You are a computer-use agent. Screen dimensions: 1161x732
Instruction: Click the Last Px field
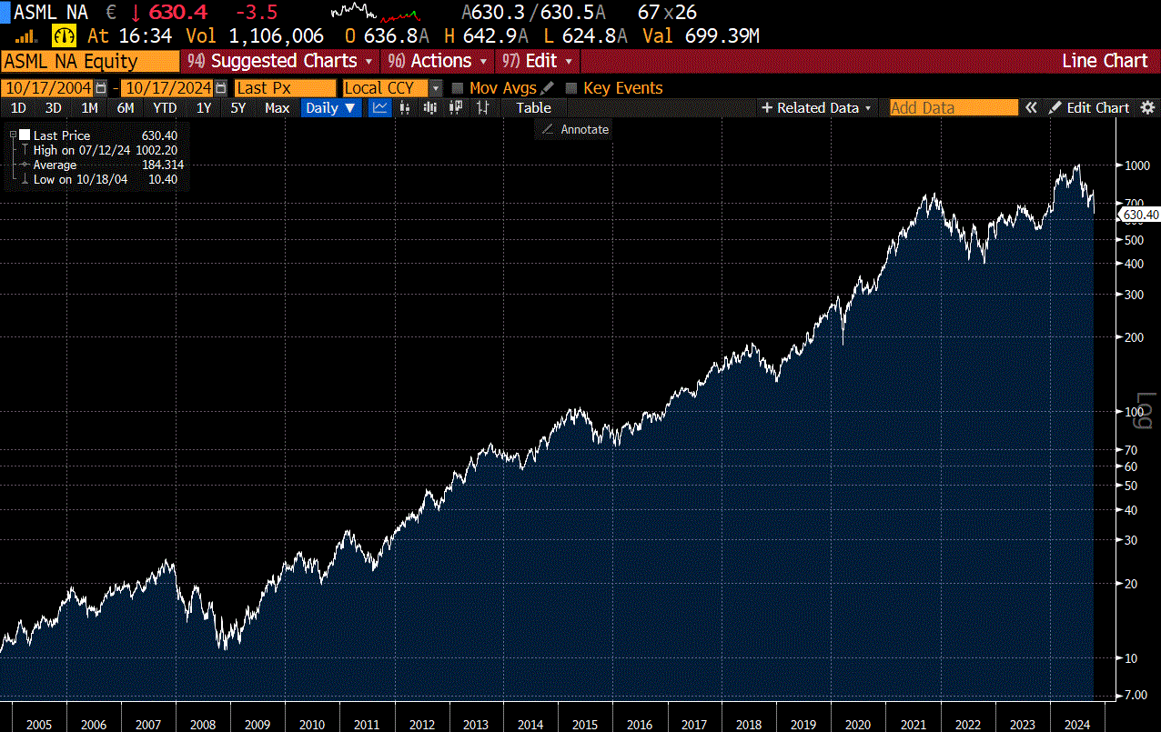click(285, 88)
